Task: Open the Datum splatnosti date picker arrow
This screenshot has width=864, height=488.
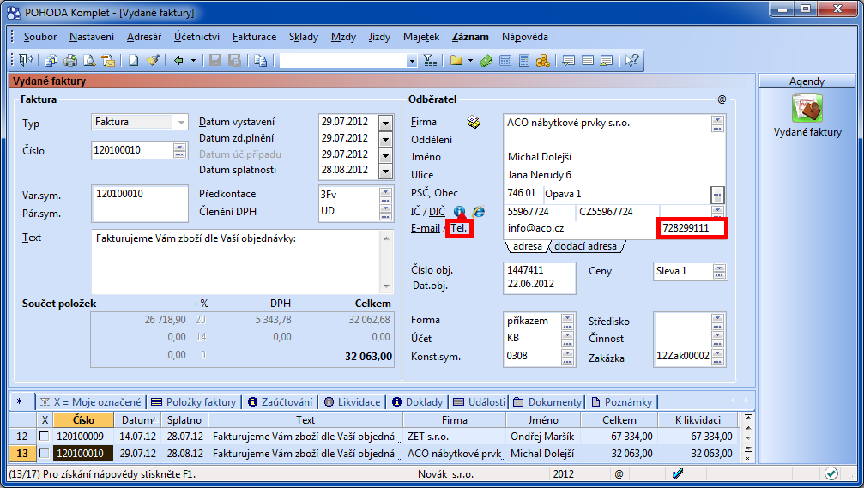Action: [x=386, y=172]
